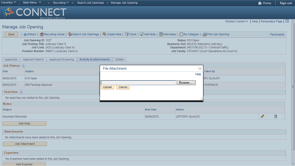Open the Details tab

click(119, 59)
